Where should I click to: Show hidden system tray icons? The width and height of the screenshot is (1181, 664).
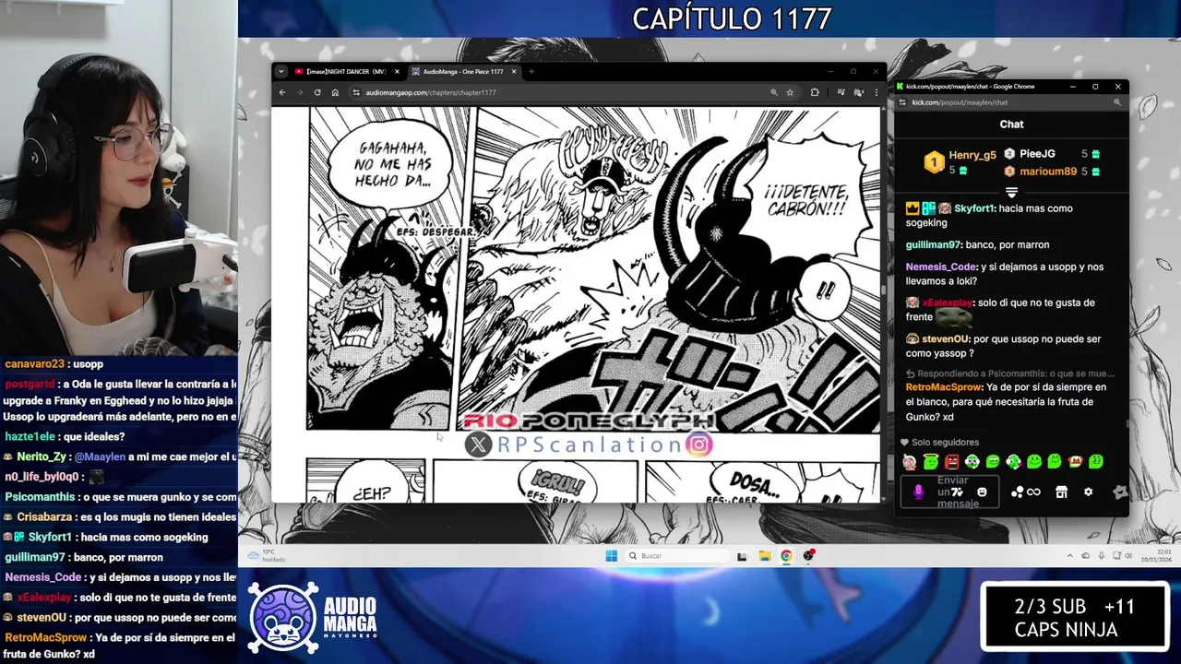[1070, 556]
